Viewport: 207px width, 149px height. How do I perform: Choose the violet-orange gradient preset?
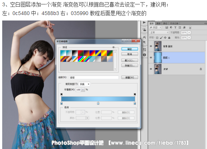[87, 53]
